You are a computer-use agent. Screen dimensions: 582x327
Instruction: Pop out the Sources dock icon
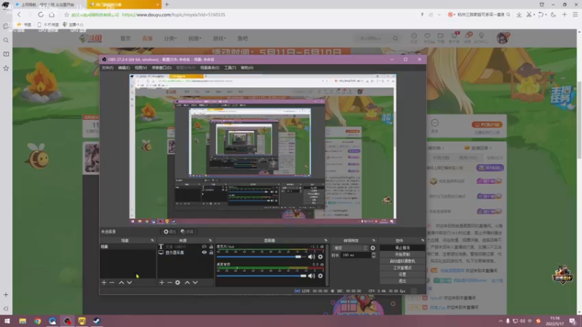(210, 241)
